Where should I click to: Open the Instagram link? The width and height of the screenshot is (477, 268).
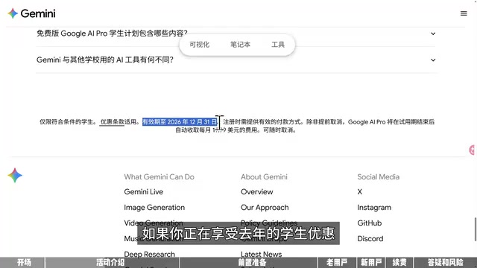(x=374, y=208)
